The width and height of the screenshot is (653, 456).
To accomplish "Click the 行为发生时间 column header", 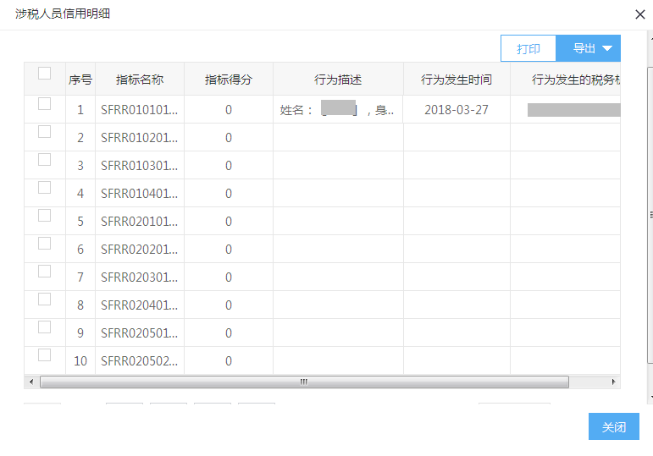I will click(x=457, y=80).
